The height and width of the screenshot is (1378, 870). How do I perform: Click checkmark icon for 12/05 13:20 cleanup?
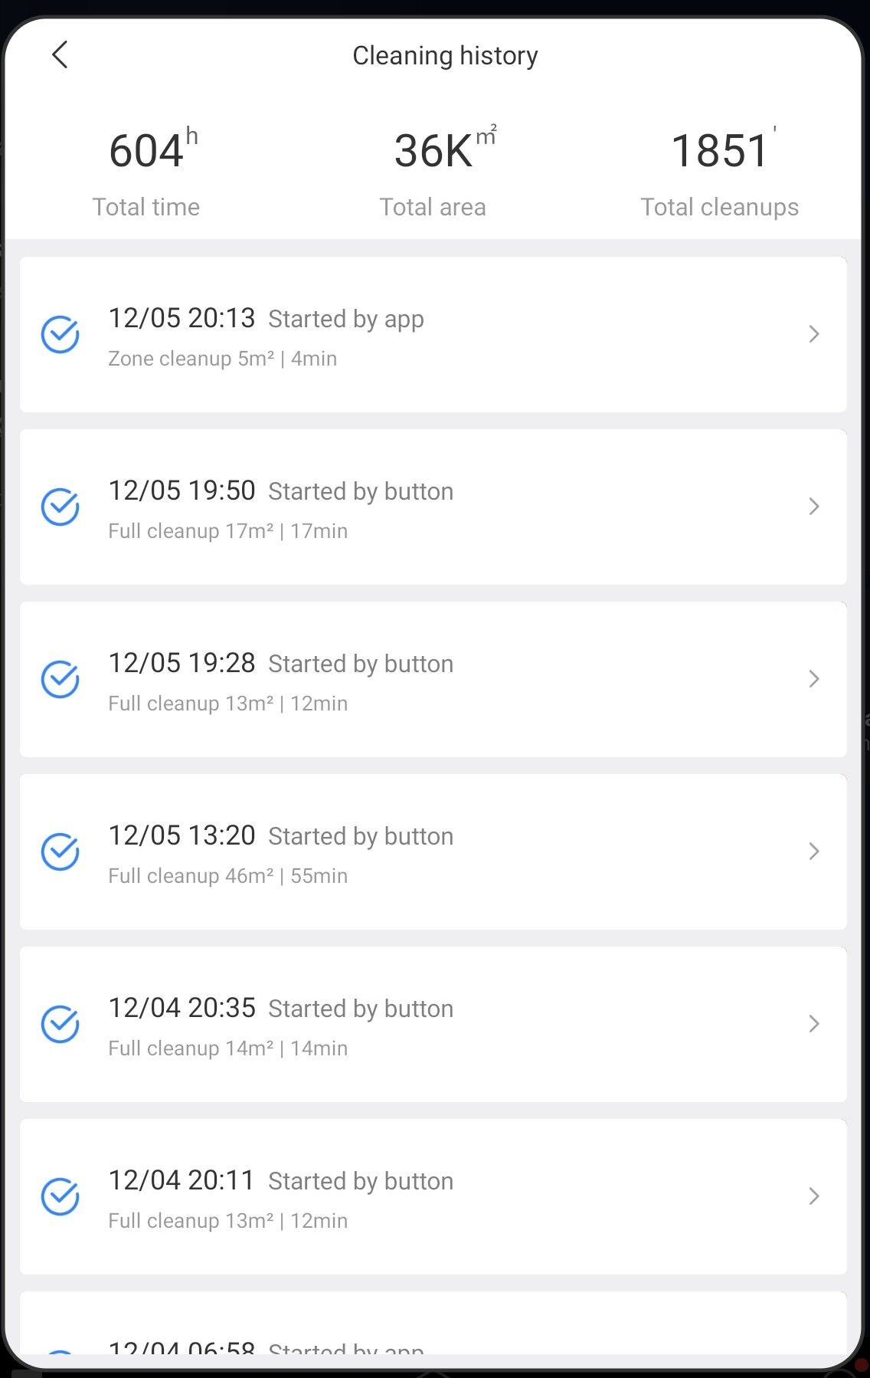(x=60, y=851)
